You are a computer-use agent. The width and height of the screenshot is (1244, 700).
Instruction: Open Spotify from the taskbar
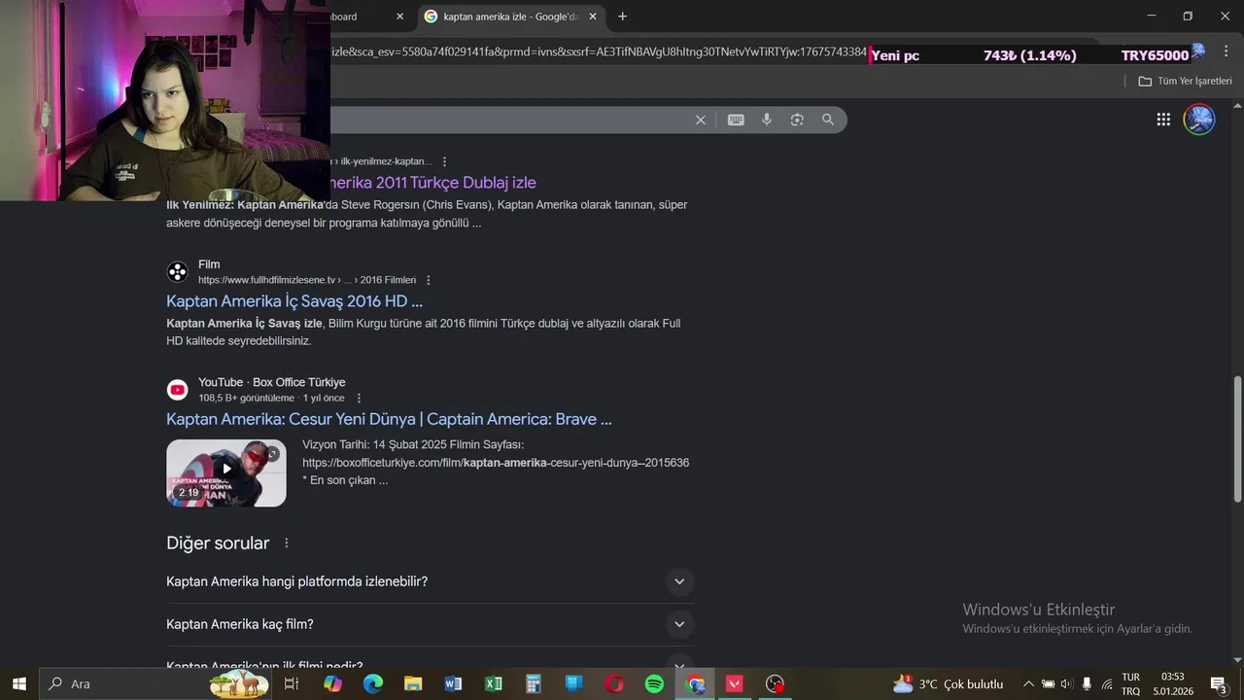(x=654, y=683)
